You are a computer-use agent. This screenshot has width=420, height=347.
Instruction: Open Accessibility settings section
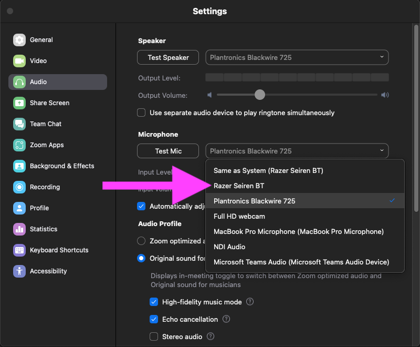point(58,271)
